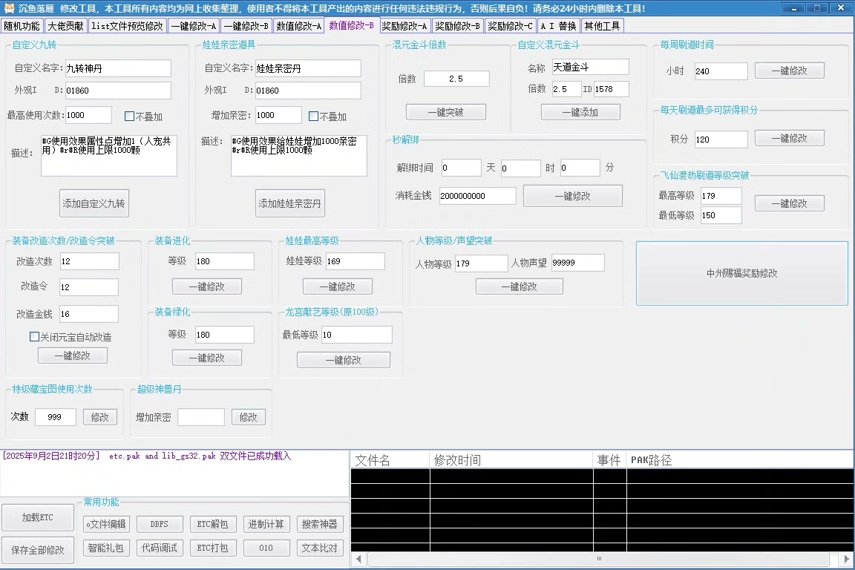Image resolution: width=855 pixels, height=570 pixels.
Task: Click 一键修改 under 装备进化
Action: click(x=206, y=286)
